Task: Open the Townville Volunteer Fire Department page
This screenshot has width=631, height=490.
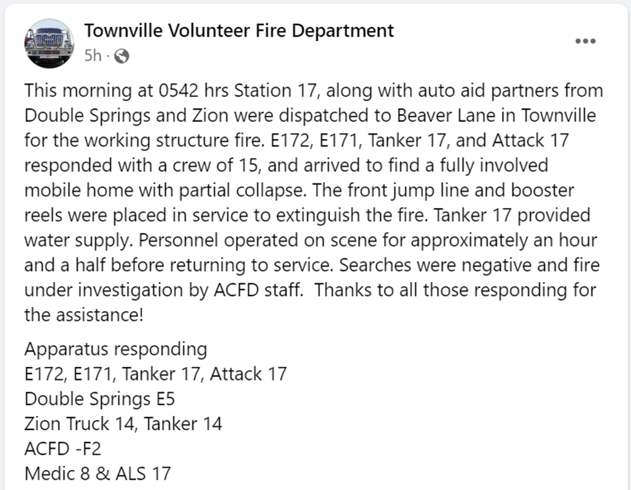Action: pos(238,30)
